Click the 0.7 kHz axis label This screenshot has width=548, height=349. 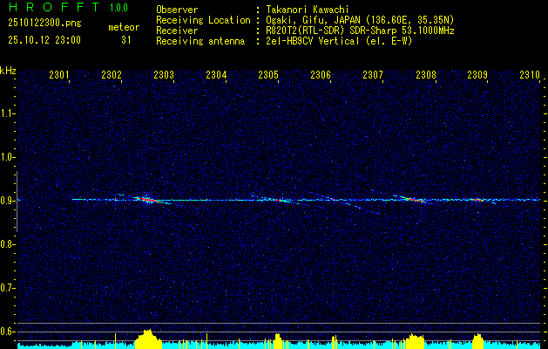click(x=8, y=288)
